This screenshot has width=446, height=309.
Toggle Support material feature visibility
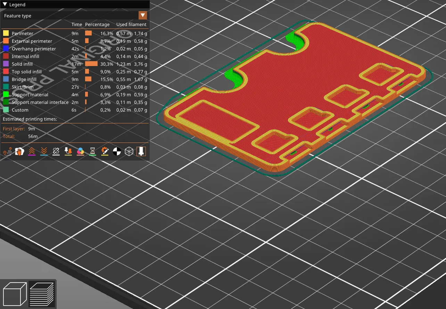[x=75, y=95]
